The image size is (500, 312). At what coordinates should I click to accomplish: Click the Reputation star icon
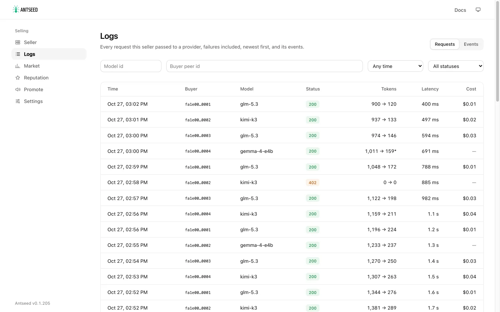[x=18, y=78]
